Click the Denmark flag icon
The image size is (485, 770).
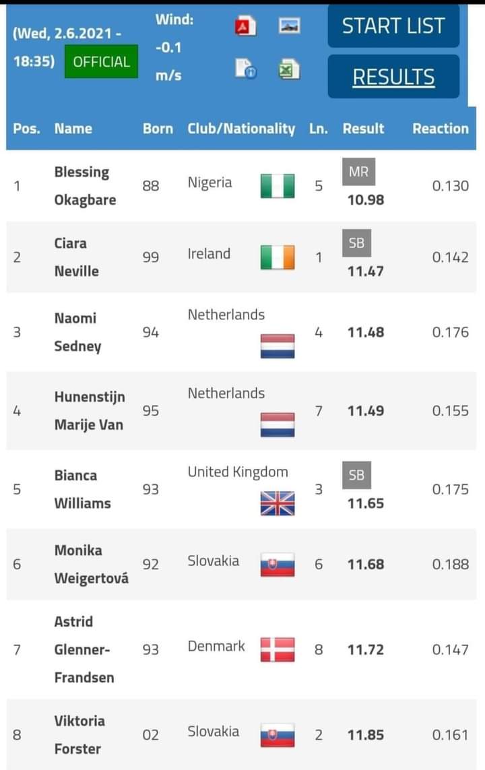(278, 649)
